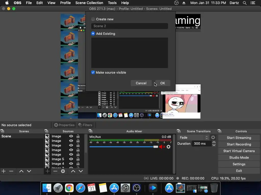
Task: Select the Create new radio option
Action: [x=93, y=19]
